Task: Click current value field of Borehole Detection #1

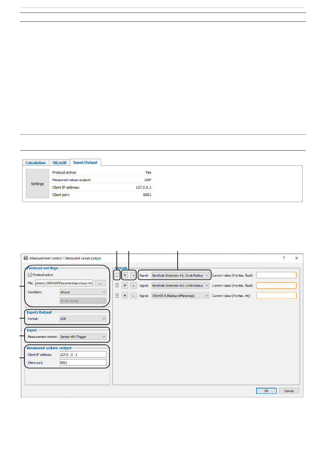Action: coord(276,275)
